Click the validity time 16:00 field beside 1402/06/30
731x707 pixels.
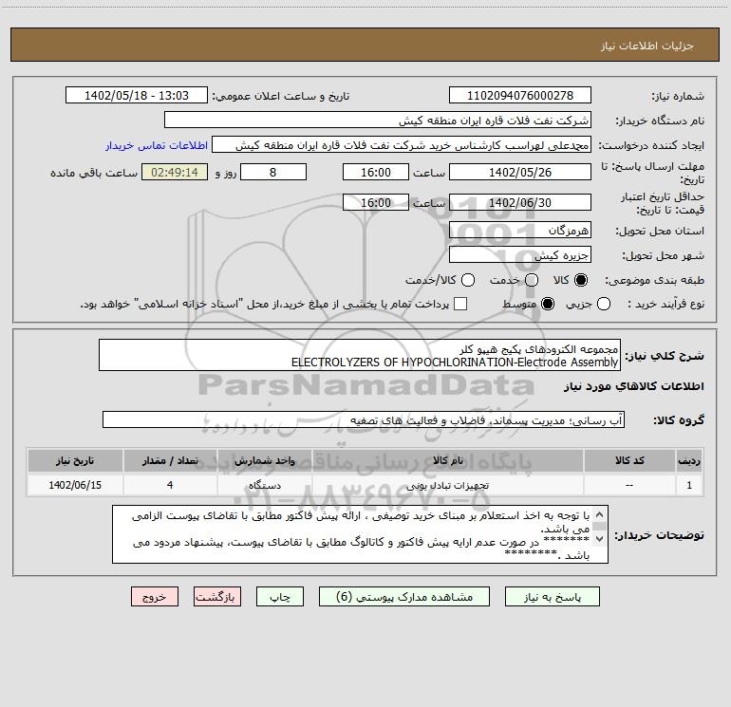[x=376, y=202]
